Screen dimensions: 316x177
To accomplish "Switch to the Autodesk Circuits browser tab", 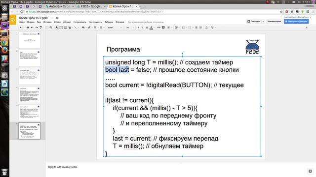I will [59, 6].
